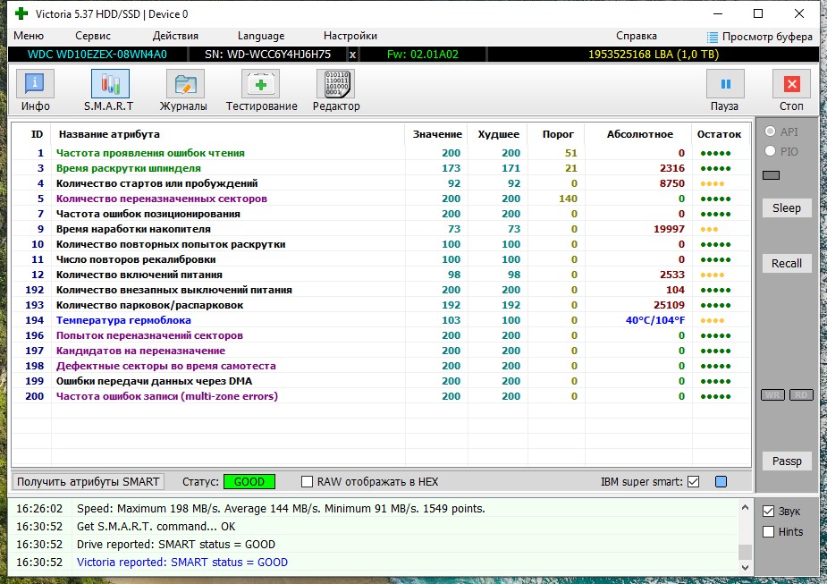827x584 pixels.
Task: Open the Настройки menu
Action: [350, 36]
